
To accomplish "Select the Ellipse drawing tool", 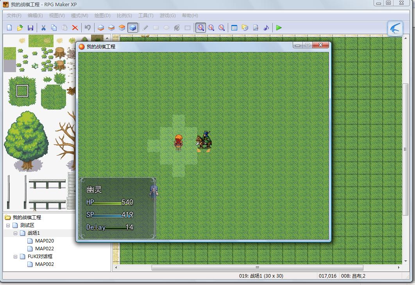I will pos(166,28).
